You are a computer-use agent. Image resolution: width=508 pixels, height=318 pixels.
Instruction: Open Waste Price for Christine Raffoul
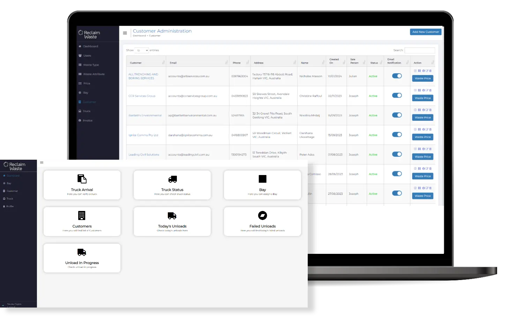[423, 98]
